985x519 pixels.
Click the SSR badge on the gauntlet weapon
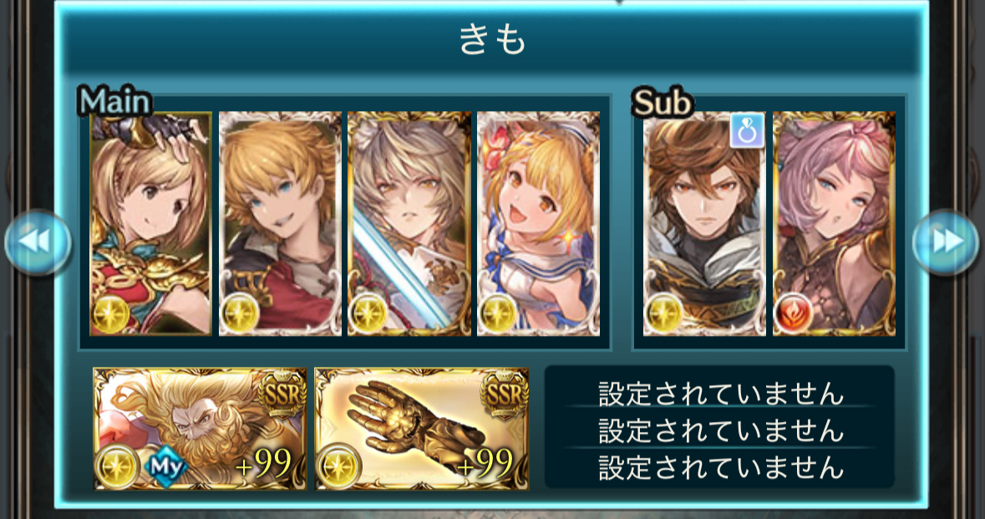click(x=504, y=394)
